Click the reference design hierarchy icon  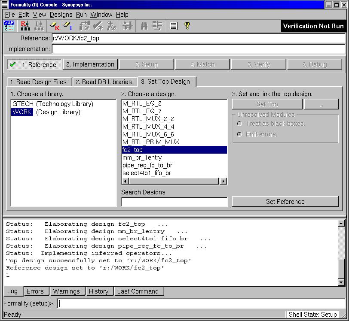click(25, 26)
